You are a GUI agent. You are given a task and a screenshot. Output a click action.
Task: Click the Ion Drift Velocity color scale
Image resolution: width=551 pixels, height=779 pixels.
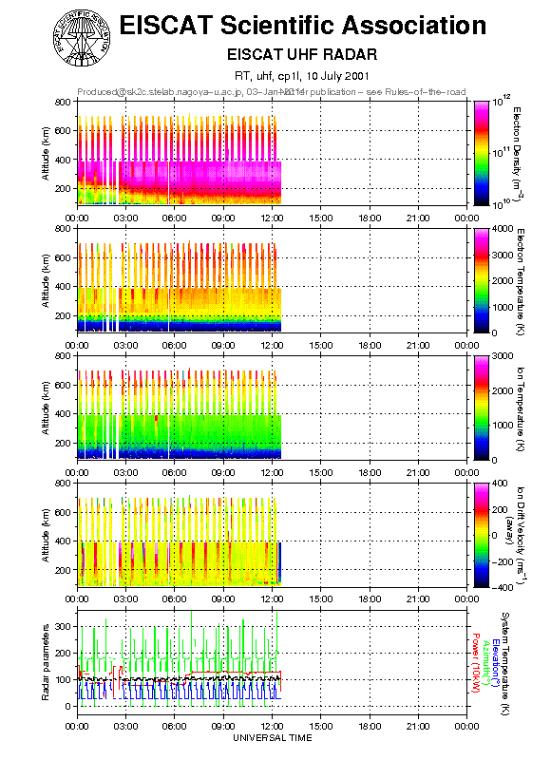click(482, 535)
